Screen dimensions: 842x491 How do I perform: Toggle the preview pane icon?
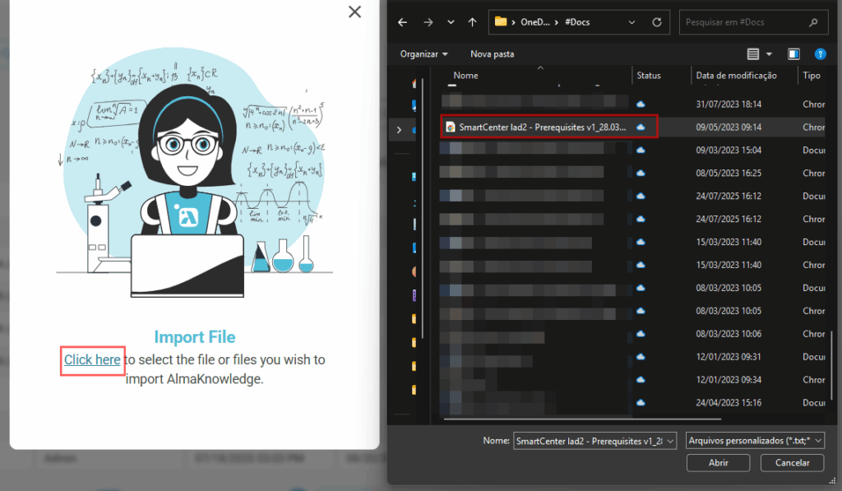point(793,54)
